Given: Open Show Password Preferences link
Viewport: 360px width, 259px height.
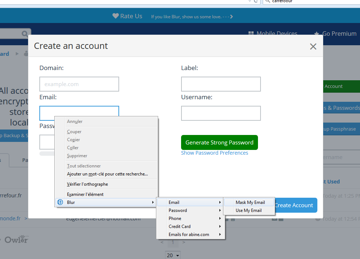Looking at the screenshot, I should coord(215,153).
